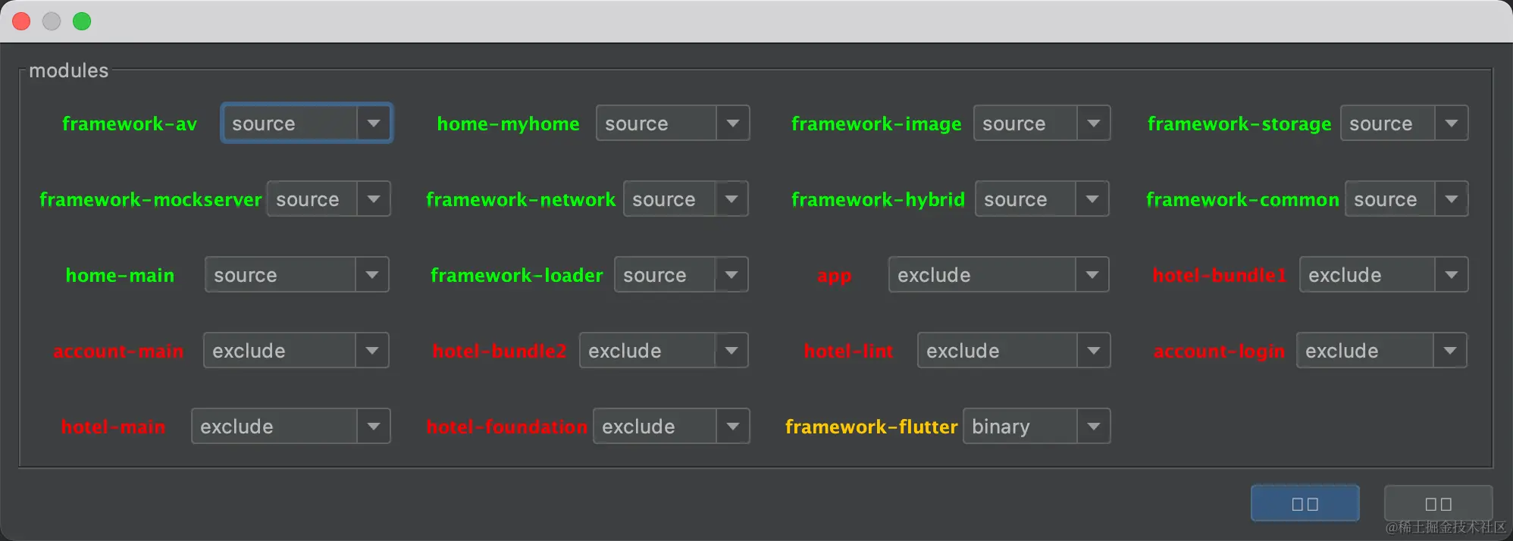Screen dimensions: 1513x541
Task: Open the home-main mode dropdown
Action: click(296, 274)
